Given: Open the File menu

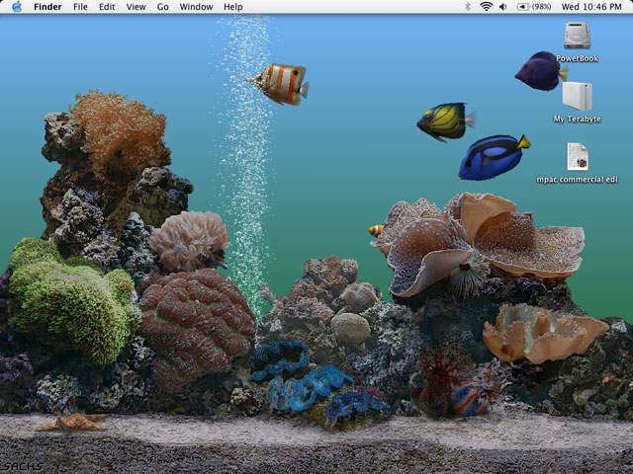Looking at the screenshot, I should [80, 7].
